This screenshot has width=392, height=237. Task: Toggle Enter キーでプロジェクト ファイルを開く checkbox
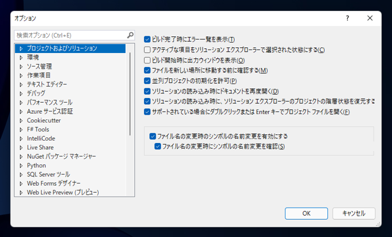[147, 112]
